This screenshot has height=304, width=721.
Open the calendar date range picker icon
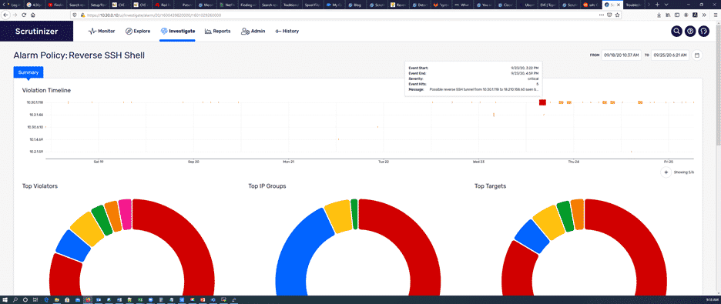click(696, 55)
